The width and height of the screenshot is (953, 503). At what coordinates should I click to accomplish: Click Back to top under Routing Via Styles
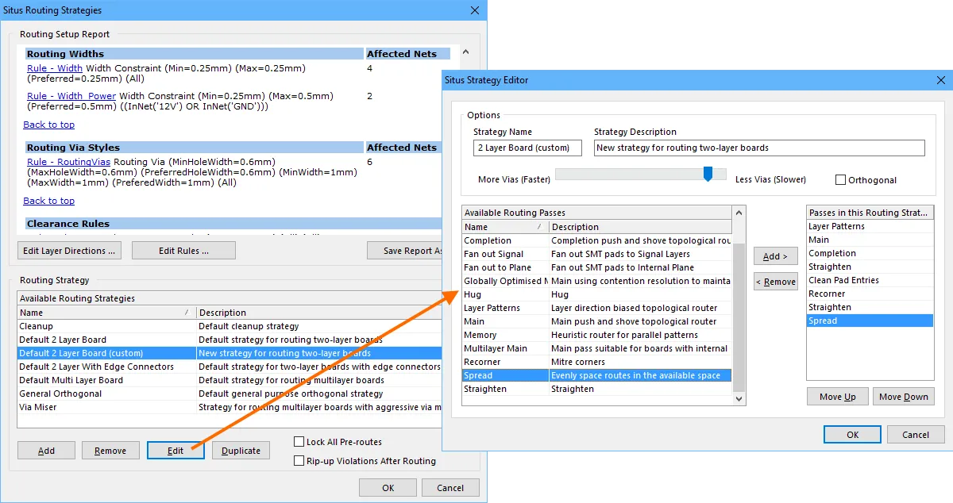coord(49,201)
